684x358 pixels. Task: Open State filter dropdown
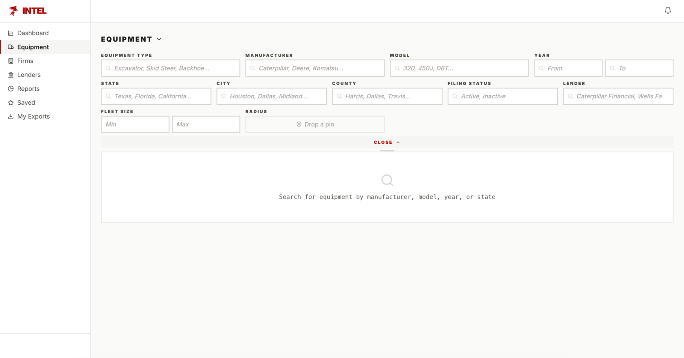(x=156, y=96)
